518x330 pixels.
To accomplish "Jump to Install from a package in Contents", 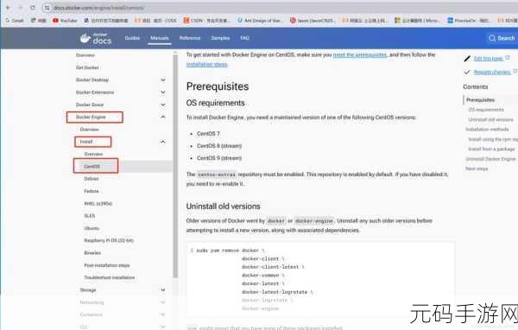I will click(x=491, y=149).
